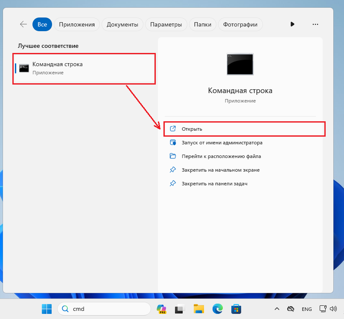This screenshot has height=319, width=344.
Task: Launch Microsoft Edge from the taskbar
Action: click(x=217, y=309)
